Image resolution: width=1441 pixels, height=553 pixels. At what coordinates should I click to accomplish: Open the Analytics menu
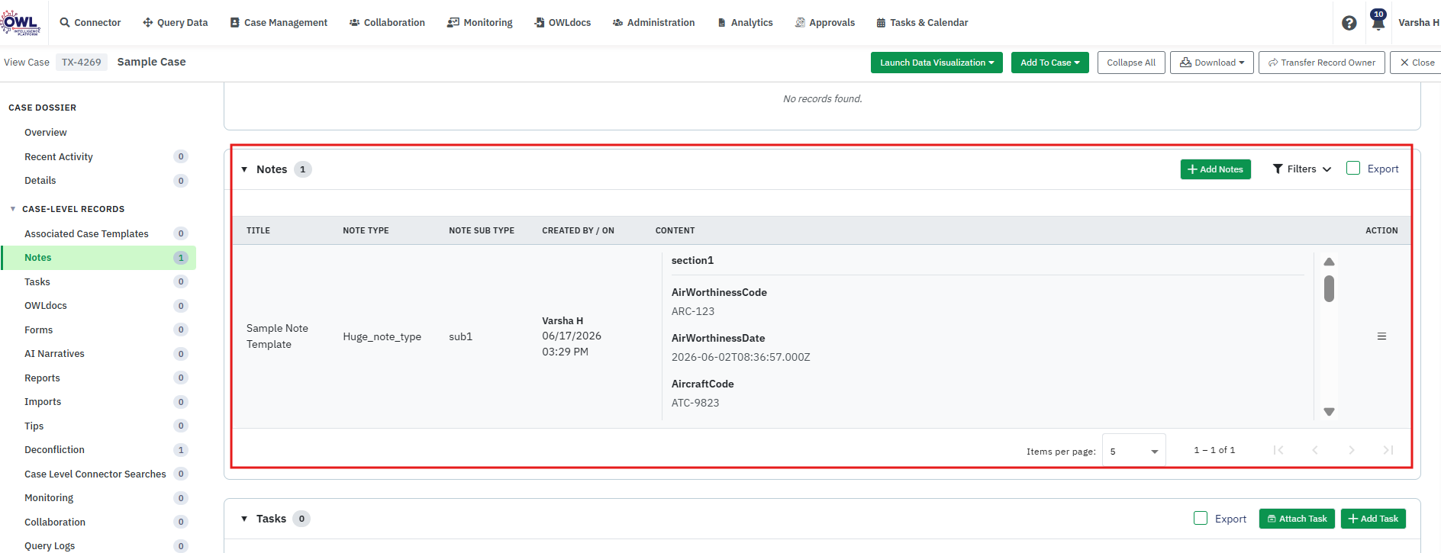tap(745, 23)
